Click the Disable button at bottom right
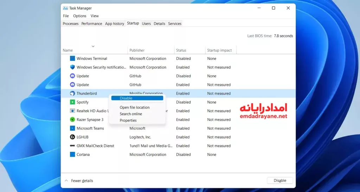Viewport: 360px width, 192px height. [x=280, y=180]
